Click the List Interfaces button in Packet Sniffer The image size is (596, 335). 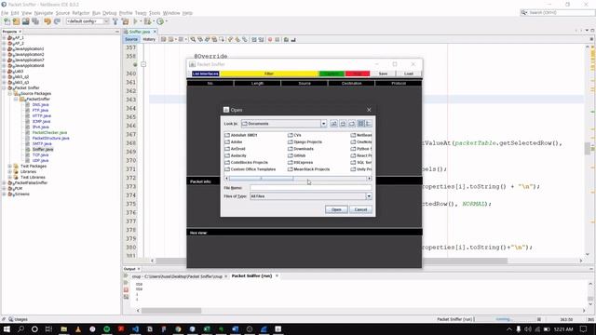[205, 74]
